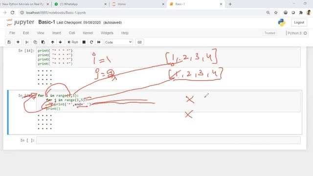
Task: Cut selected cells with the scissors icon
Action: pyautogui.click(x=27, y=42)
